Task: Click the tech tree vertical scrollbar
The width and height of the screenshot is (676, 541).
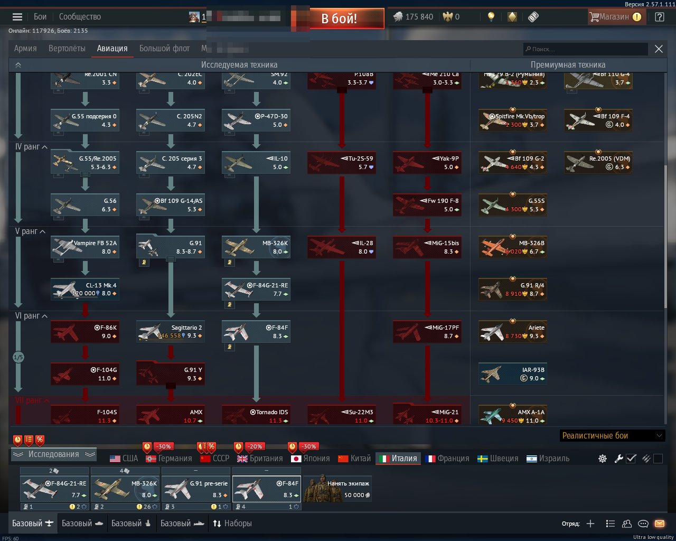Action: [x=665, y=238]
